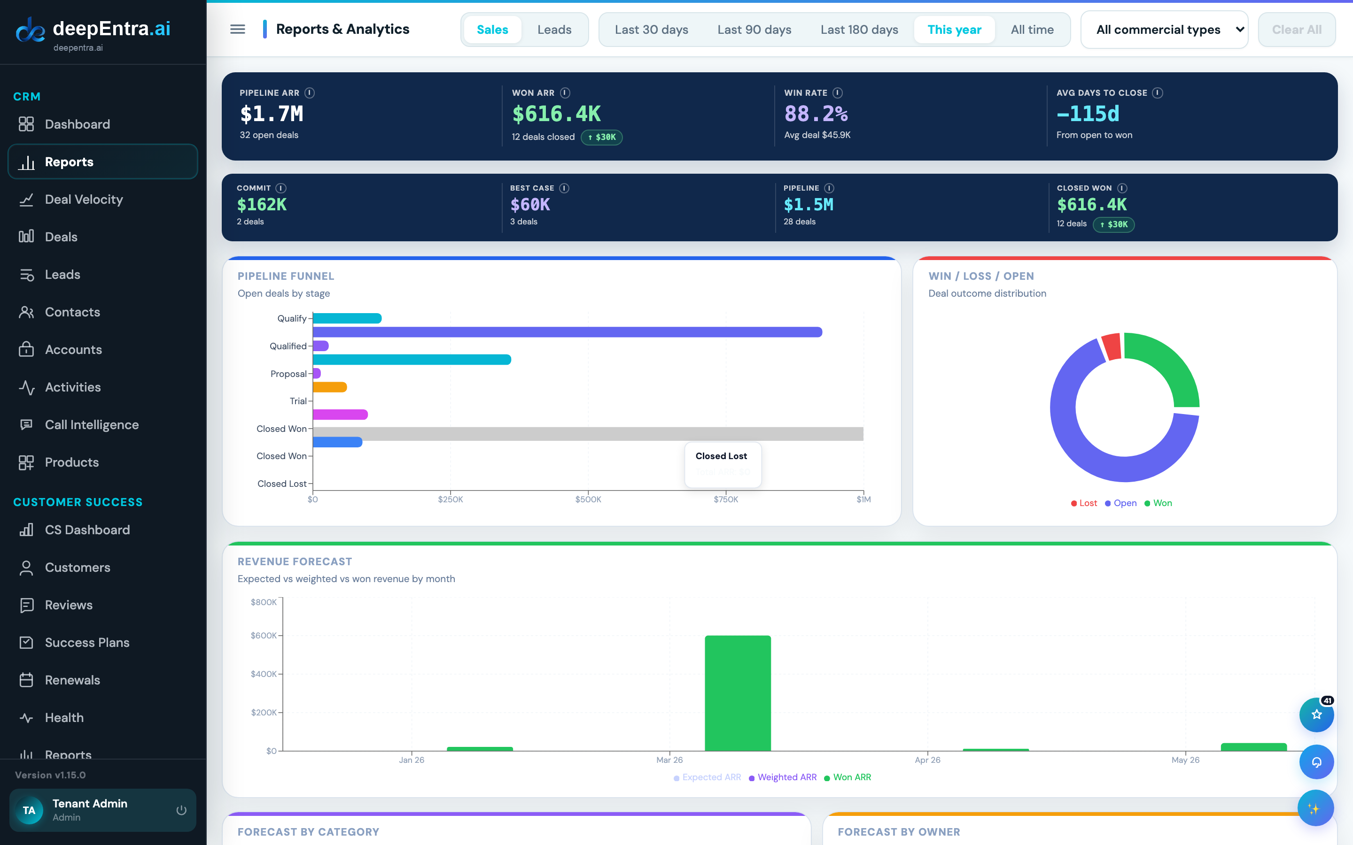Select All time range
This screenshot has height=845, width=1353.
(1032, 30)
